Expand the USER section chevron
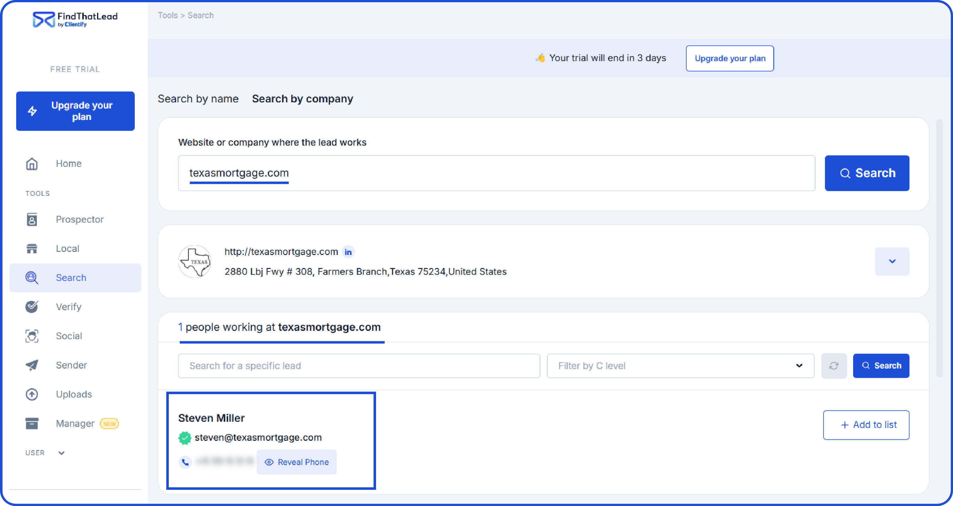The height and width of the screenshot is (506, 953). [61, 453]
